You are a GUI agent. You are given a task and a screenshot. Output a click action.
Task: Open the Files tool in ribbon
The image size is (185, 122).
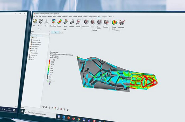pos(35,21)
